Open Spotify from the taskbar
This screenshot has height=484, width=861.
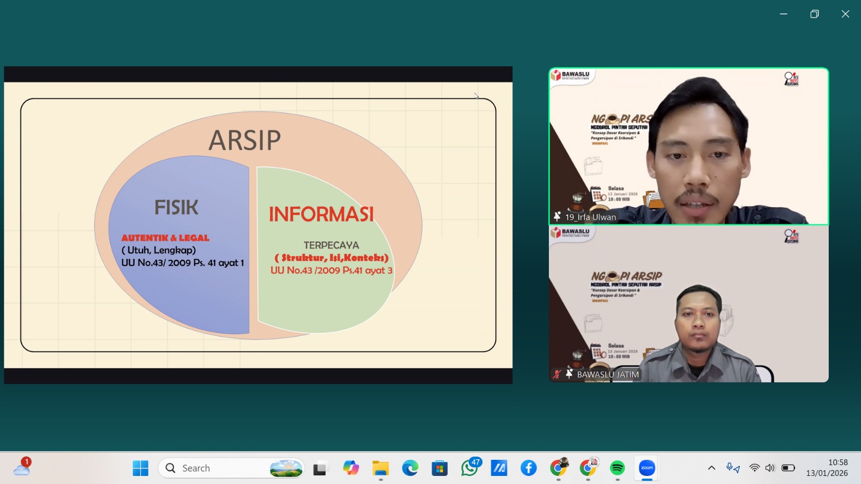tap(617, 468)
